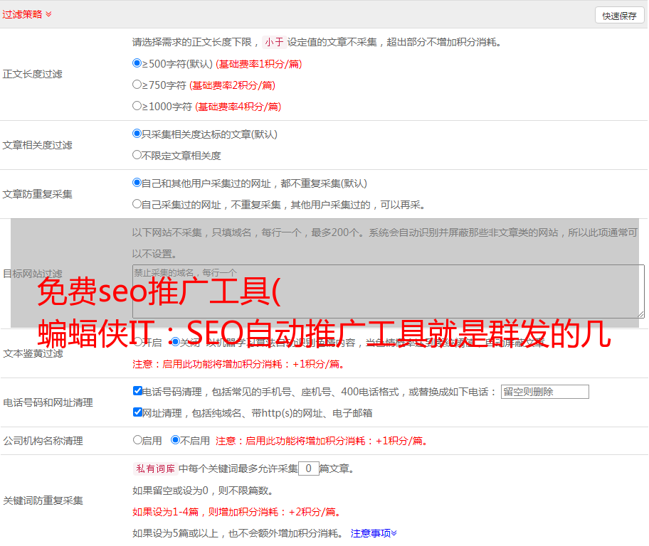Focus the 禁止采集的域名 textarea

(x=389, y=291)
